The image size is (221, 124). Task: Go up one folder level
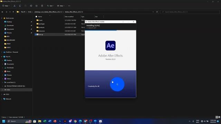(x=13, y=12)
